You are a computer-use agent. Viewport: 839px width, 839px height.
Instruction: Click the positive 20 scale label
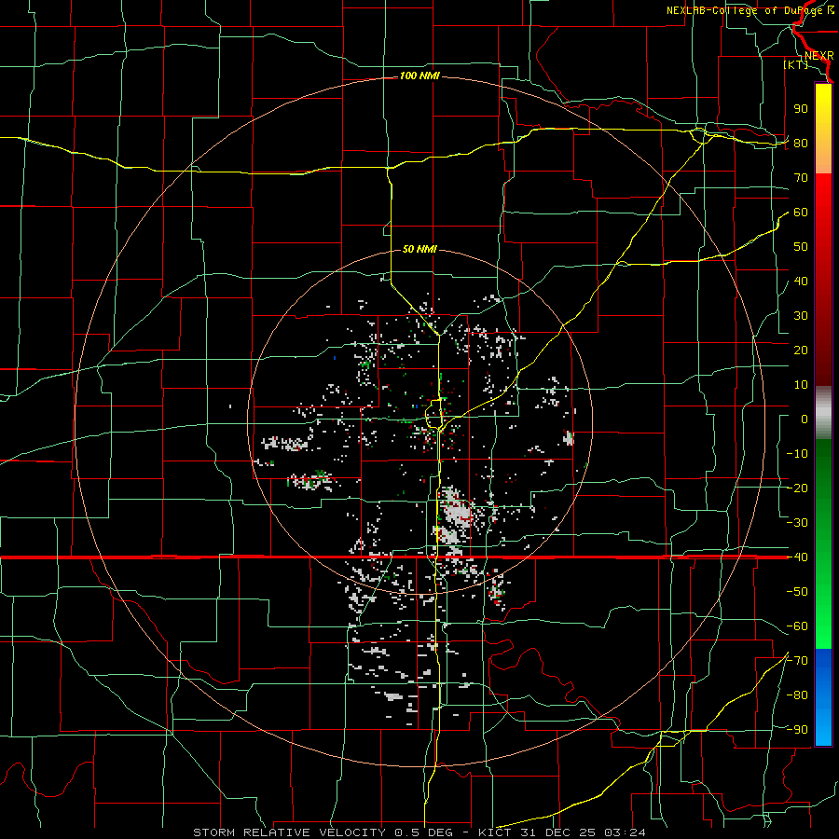(801, 351)
